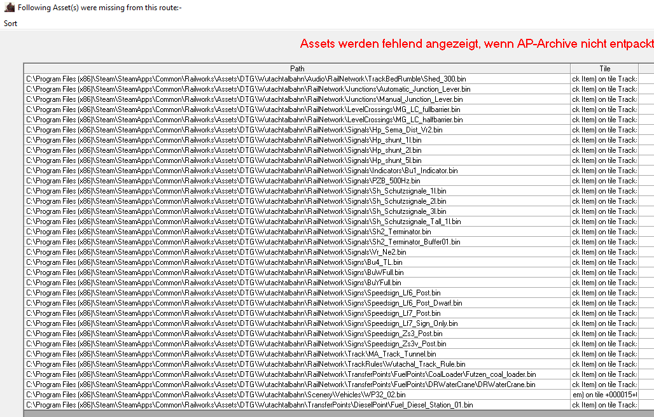
Task: Select the Hp_Sema_Dist_Vr2.bin row
Action: click(x=297, y=130)
